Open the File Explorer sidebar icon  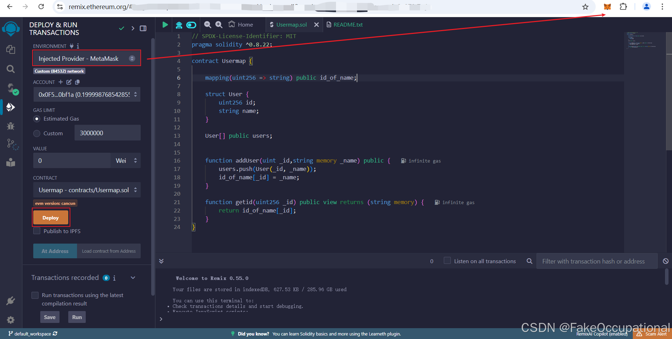10,50
